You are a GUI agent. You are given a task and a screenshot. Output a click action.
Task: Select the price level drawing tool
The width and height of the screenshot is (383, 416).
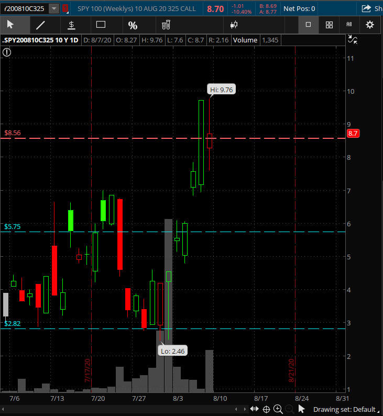71,25
